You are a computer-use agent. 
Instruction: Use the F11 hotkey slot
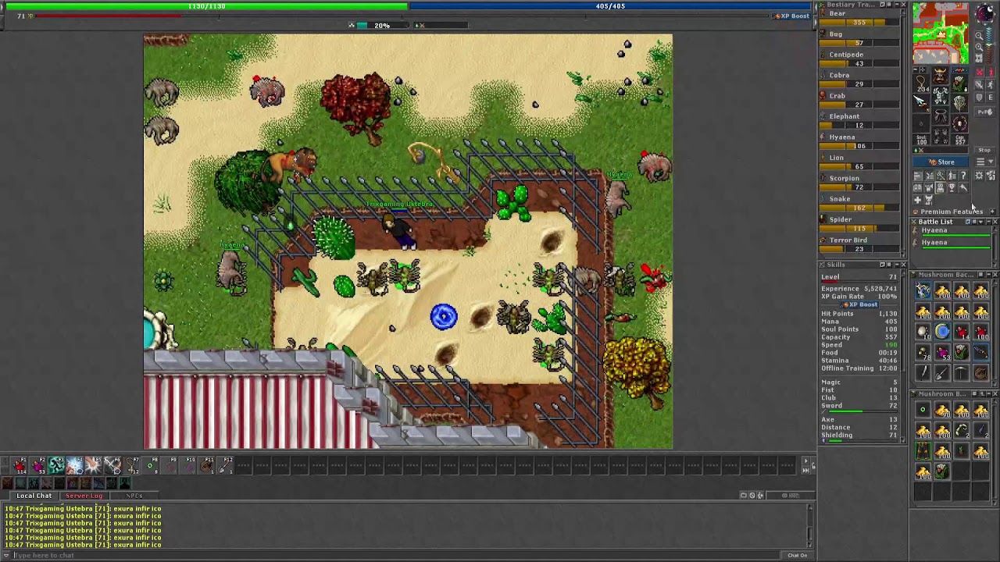pos(206,466)
